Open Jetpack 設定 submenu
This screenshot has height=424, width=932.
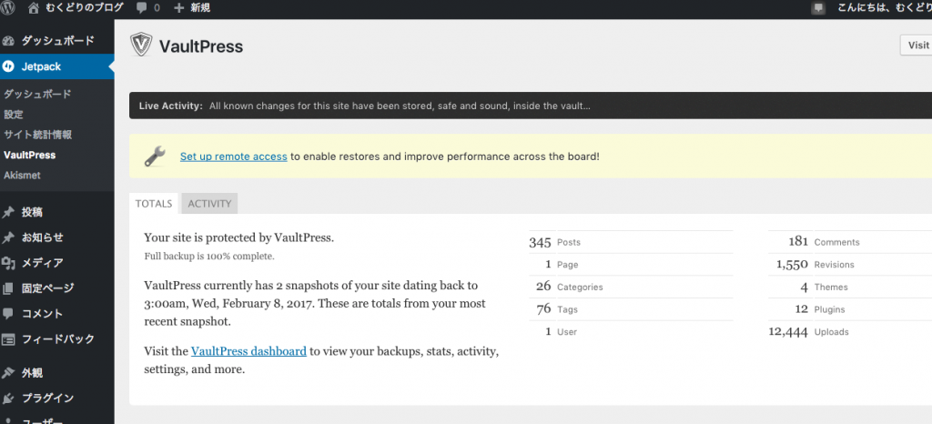13,114
